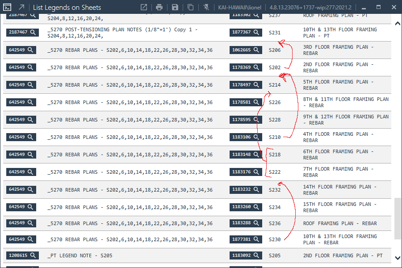Toggle the pin icon in the toolbar
Image resolution: width=402 pixels, height=268 pixels.
tap(206, 7)
